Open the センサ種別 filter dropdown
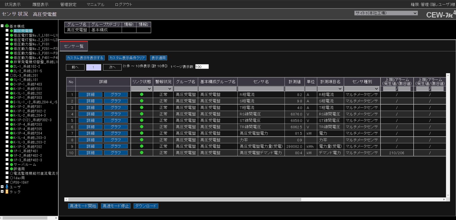This screenshot has height=220, width=456. click(362, 89)
